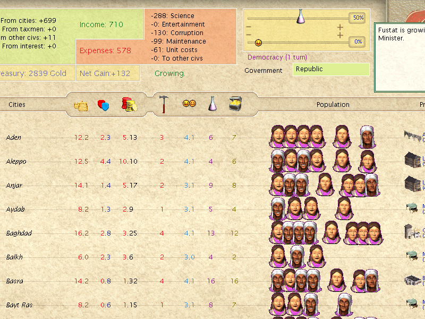Click the science flask column header icon
The height and width of the screenshot is (319, 425).
[x=212, y=104]
